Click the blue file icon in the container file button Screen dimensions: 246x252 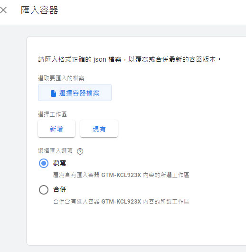click(x=53, y=93)
